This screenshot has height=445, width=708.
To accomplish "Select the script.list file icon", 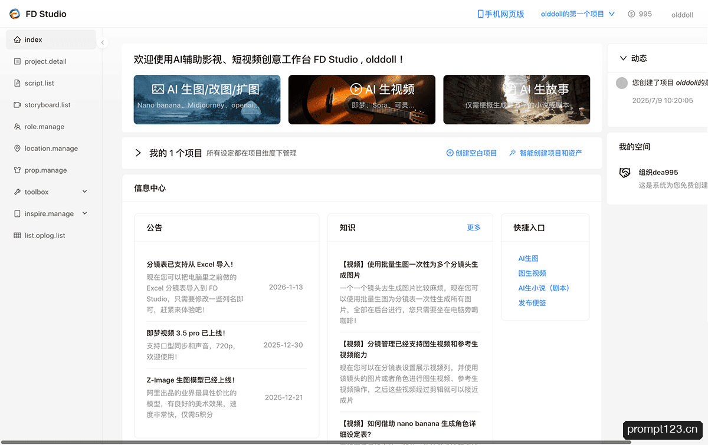I will coord(17,83).
